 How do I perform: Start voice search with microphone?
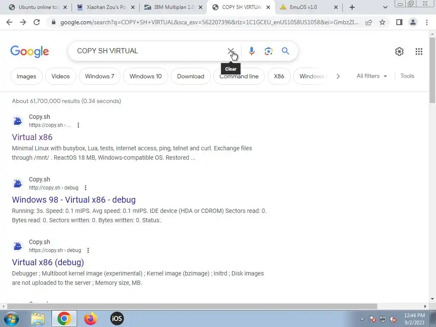(252, 51)
